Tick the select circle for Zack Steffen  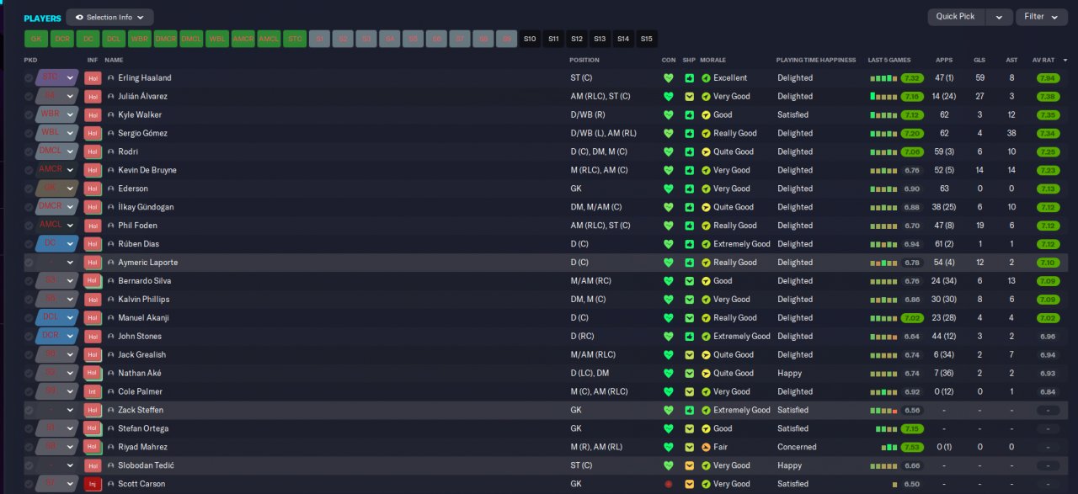[29, 410]
